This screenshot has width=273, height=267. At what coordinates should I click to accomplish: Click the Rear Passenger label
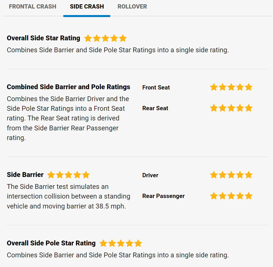[x=163, y=196]
